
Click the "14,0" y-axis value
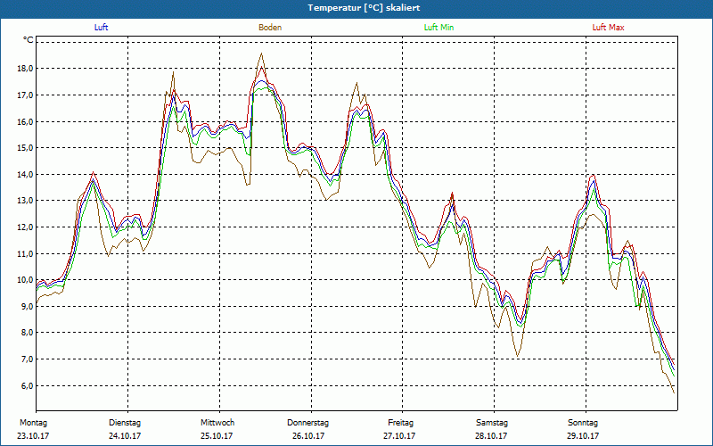click(x=26, y=174)
